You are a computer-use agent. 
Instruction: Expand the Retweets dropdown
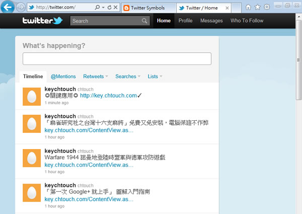[x=96, y=77]
